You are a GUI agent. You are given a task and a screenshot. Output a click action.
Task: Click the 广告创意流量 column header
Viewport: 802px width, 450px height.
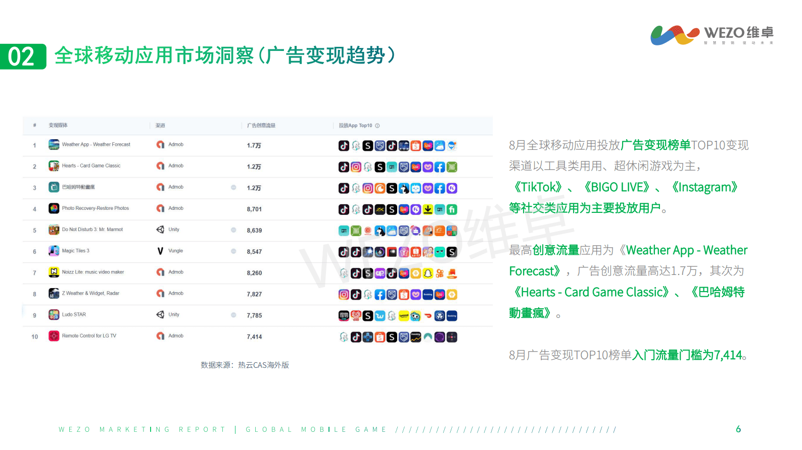261,126
